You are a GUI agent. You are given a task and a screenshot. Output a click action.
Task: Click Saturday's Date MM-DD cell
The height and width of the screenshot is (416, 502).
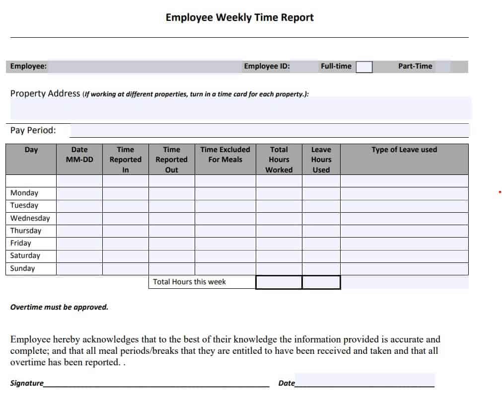click(x=79, y=256)
